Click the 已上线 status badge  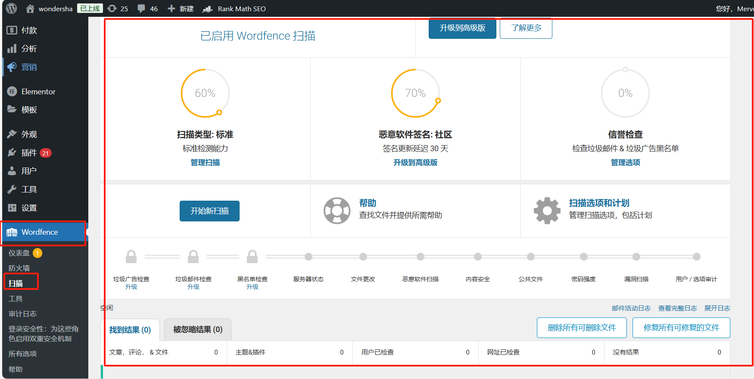(x=90, y=8)
